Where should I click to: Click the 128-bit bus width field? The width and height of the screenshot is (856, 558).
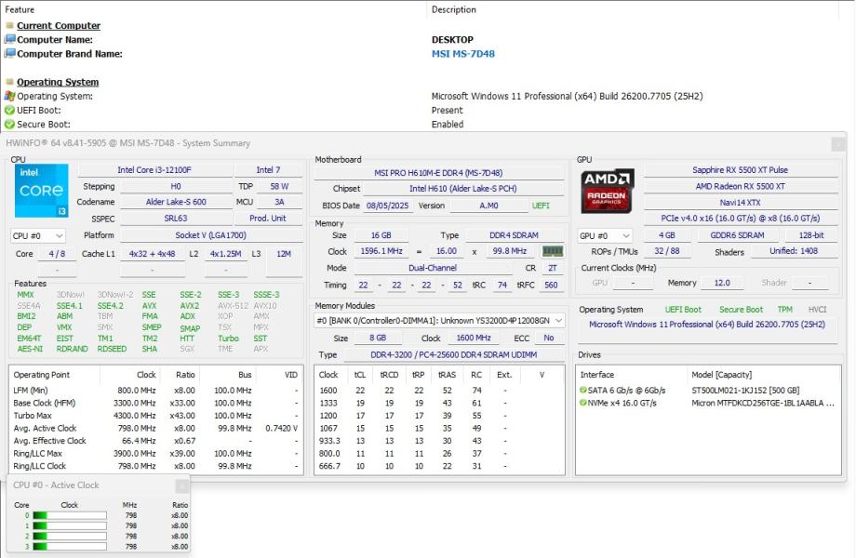tap(811, 235)
